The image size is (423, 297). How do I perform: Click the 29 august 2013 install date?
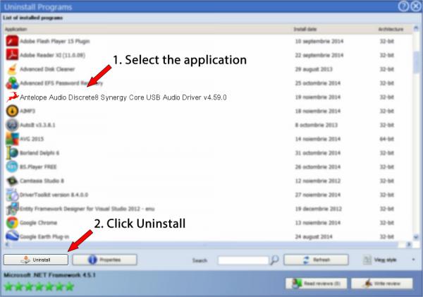[x=314, y=69]
